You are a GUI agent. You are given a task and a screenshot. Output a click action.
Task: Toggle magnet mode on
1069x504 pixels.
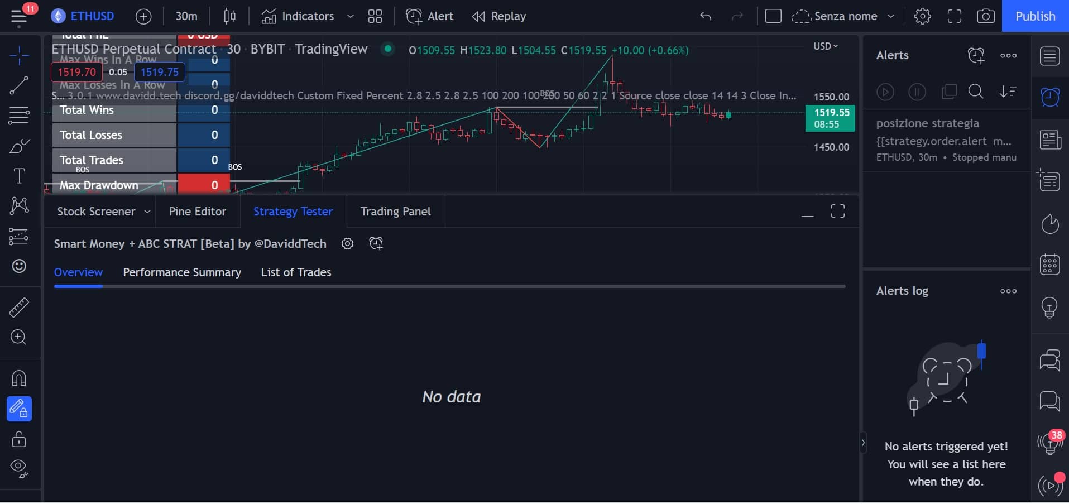click(x=19, y=378)
